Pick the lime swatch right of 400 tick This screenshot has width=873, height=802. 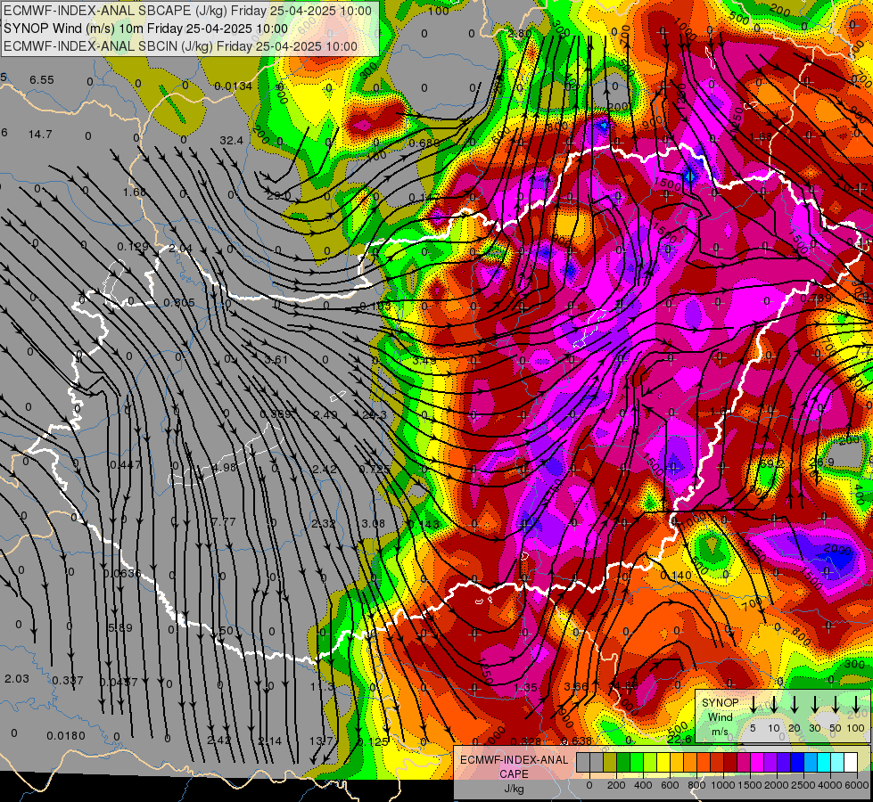(650, 763)
